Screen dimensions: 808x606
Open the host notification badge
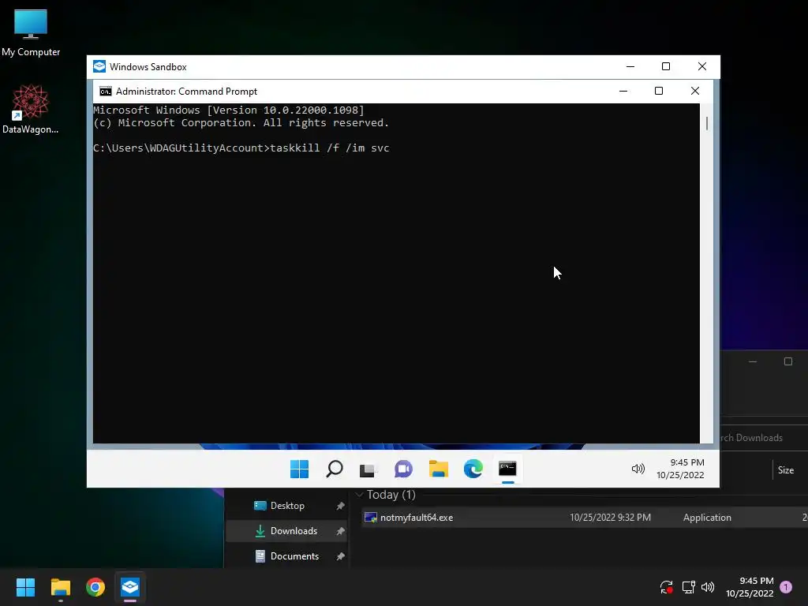786,587
